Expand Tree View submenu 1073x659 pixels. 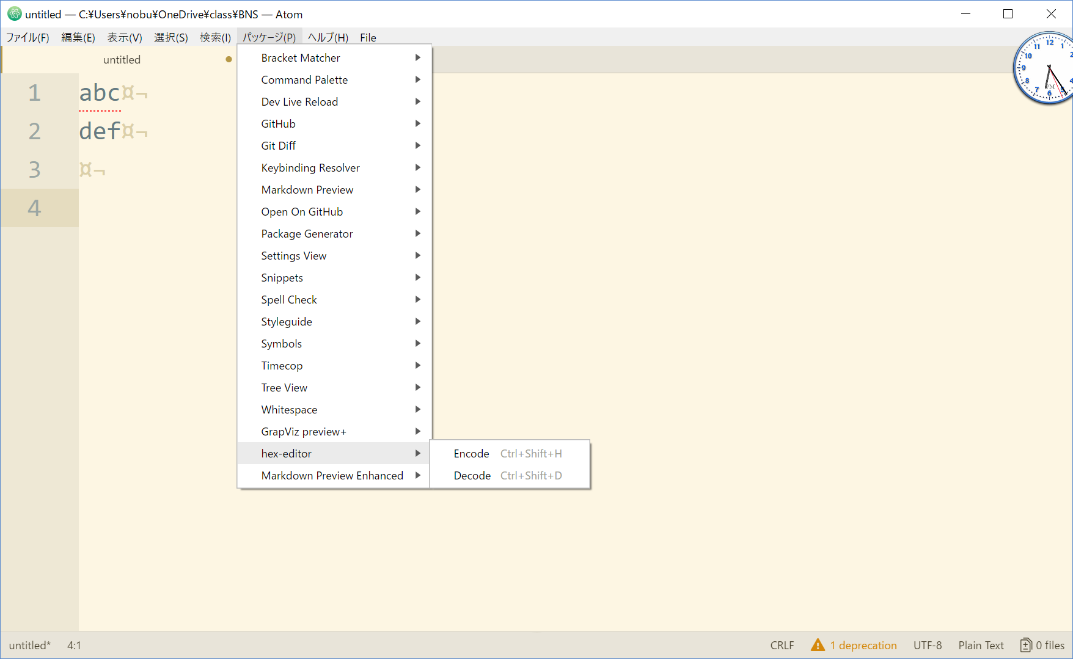pos(334,387)
